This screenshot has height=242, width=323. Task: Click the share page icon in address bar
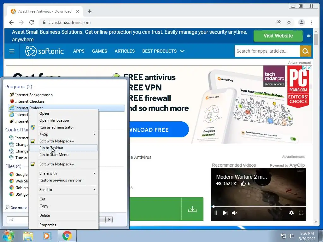click(279, 22)
